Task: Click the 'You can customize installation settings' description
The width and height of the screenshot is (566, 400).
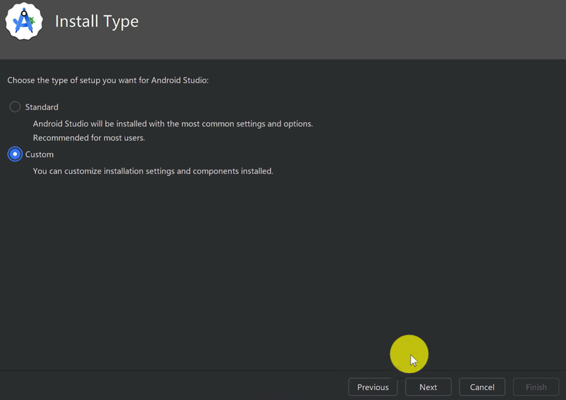Action: click(x=153, y=171)
